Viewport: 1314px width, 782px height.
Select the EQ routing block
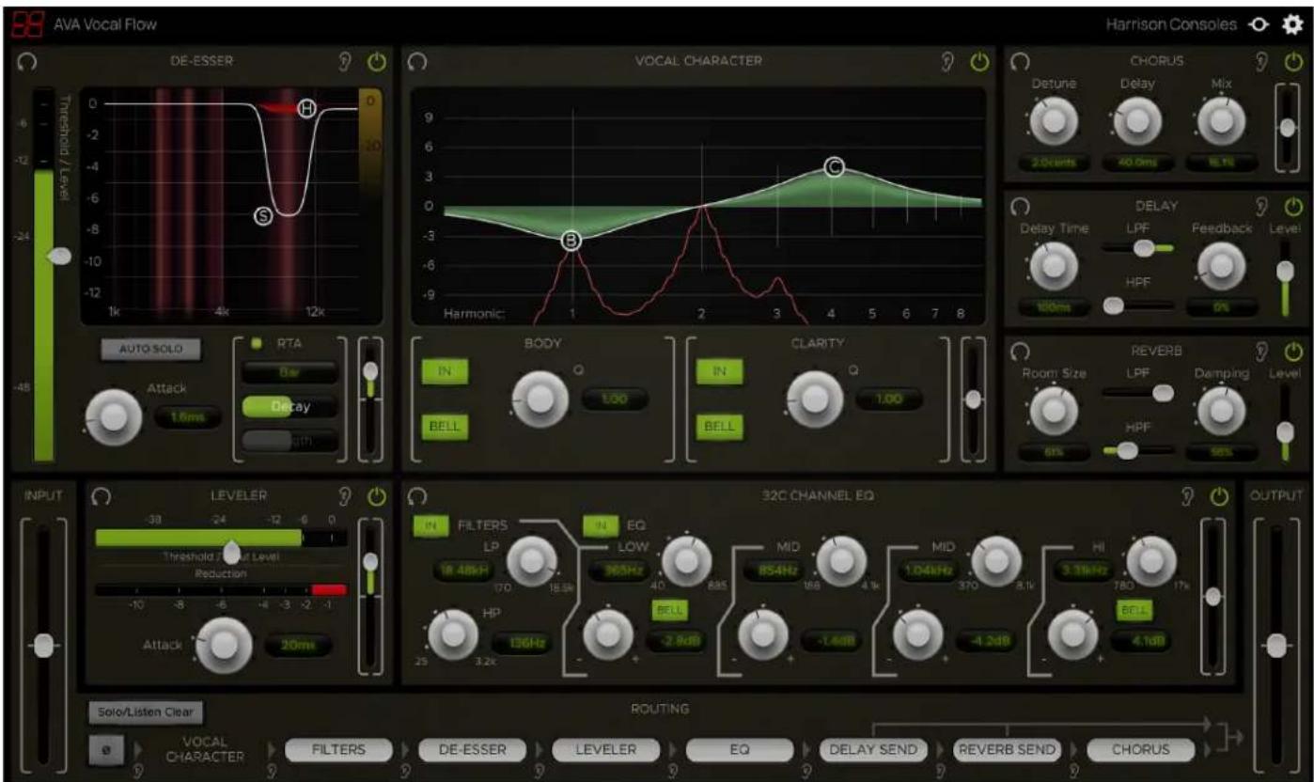click(x=740, y=749)
